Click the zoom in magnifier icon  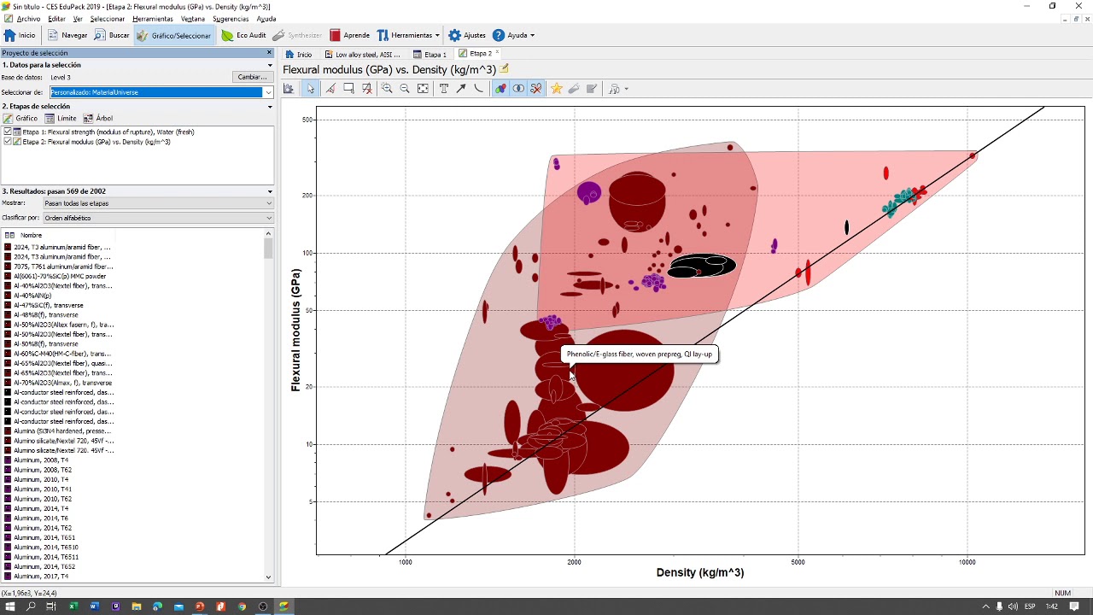(387, 89)
